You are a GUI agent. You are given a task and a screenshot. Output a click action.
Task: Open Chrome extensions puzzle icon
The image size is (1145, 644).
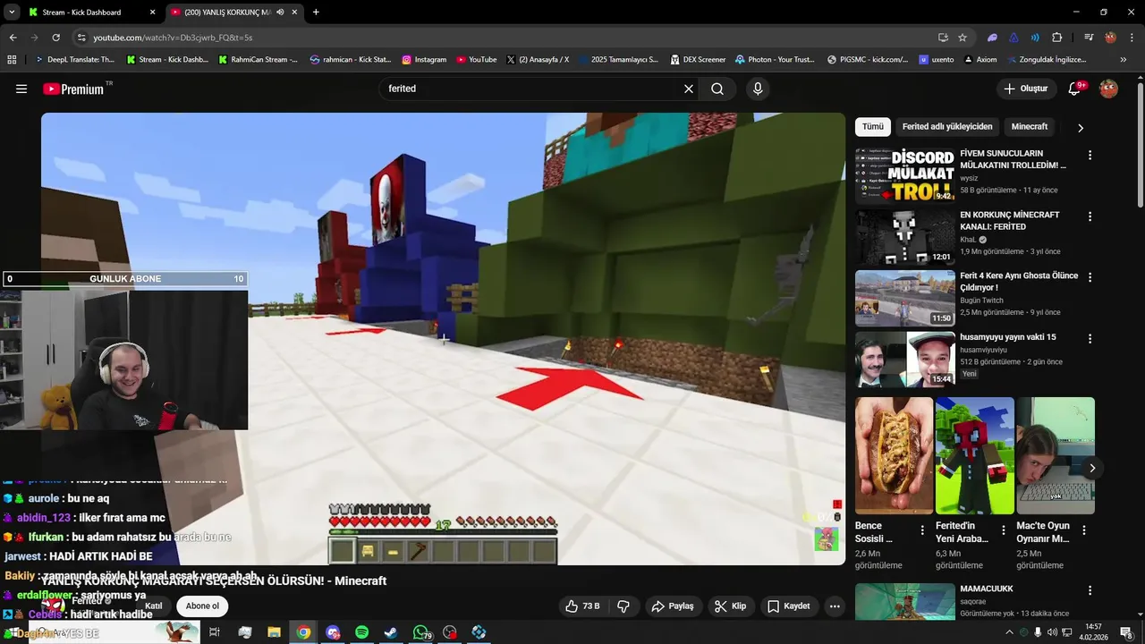point(1056,38)
